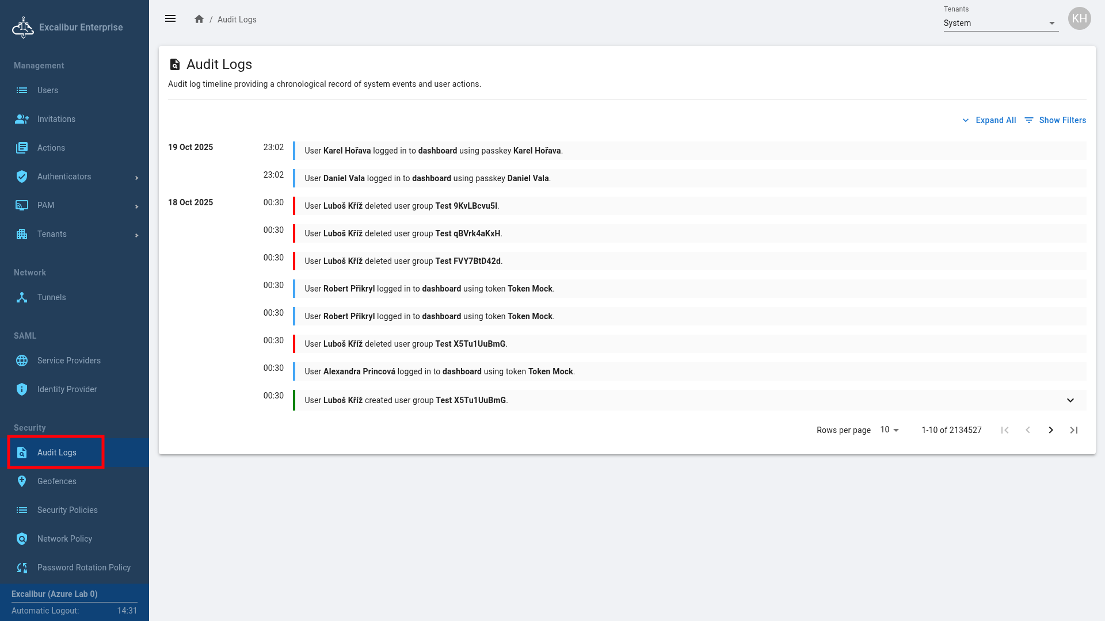Click the home breadcrumb icon
1105x621 pixels.
(x=199, y=19)
